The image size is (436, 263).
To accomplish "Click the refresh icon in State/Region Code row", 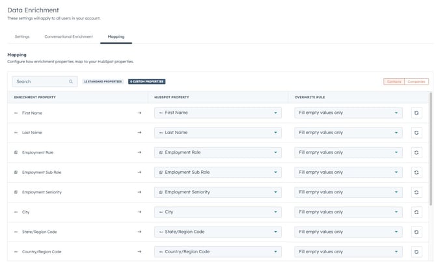I will (x=416, y=232).
